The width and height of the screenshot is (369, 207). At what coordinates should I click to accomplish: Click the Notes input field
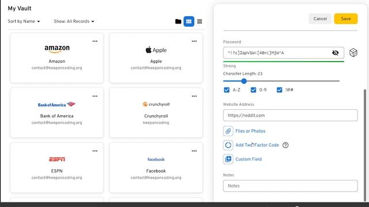(291, 186)
